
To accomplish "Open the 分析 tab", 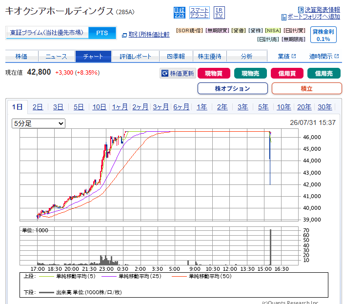I will click(x=247, y=57).
